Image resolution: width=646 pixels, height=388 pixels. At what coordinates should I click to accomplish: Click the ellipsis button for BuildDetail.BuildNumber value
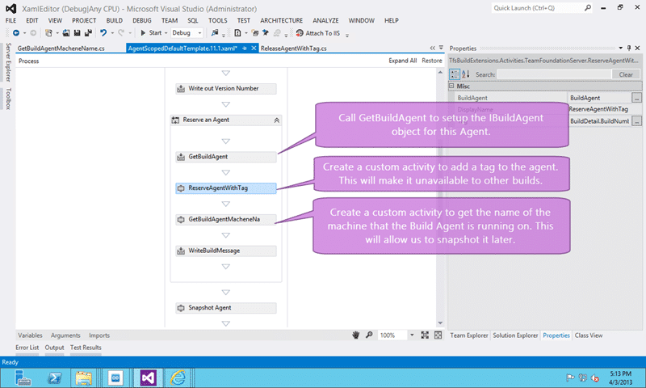[x=636, y=121]
